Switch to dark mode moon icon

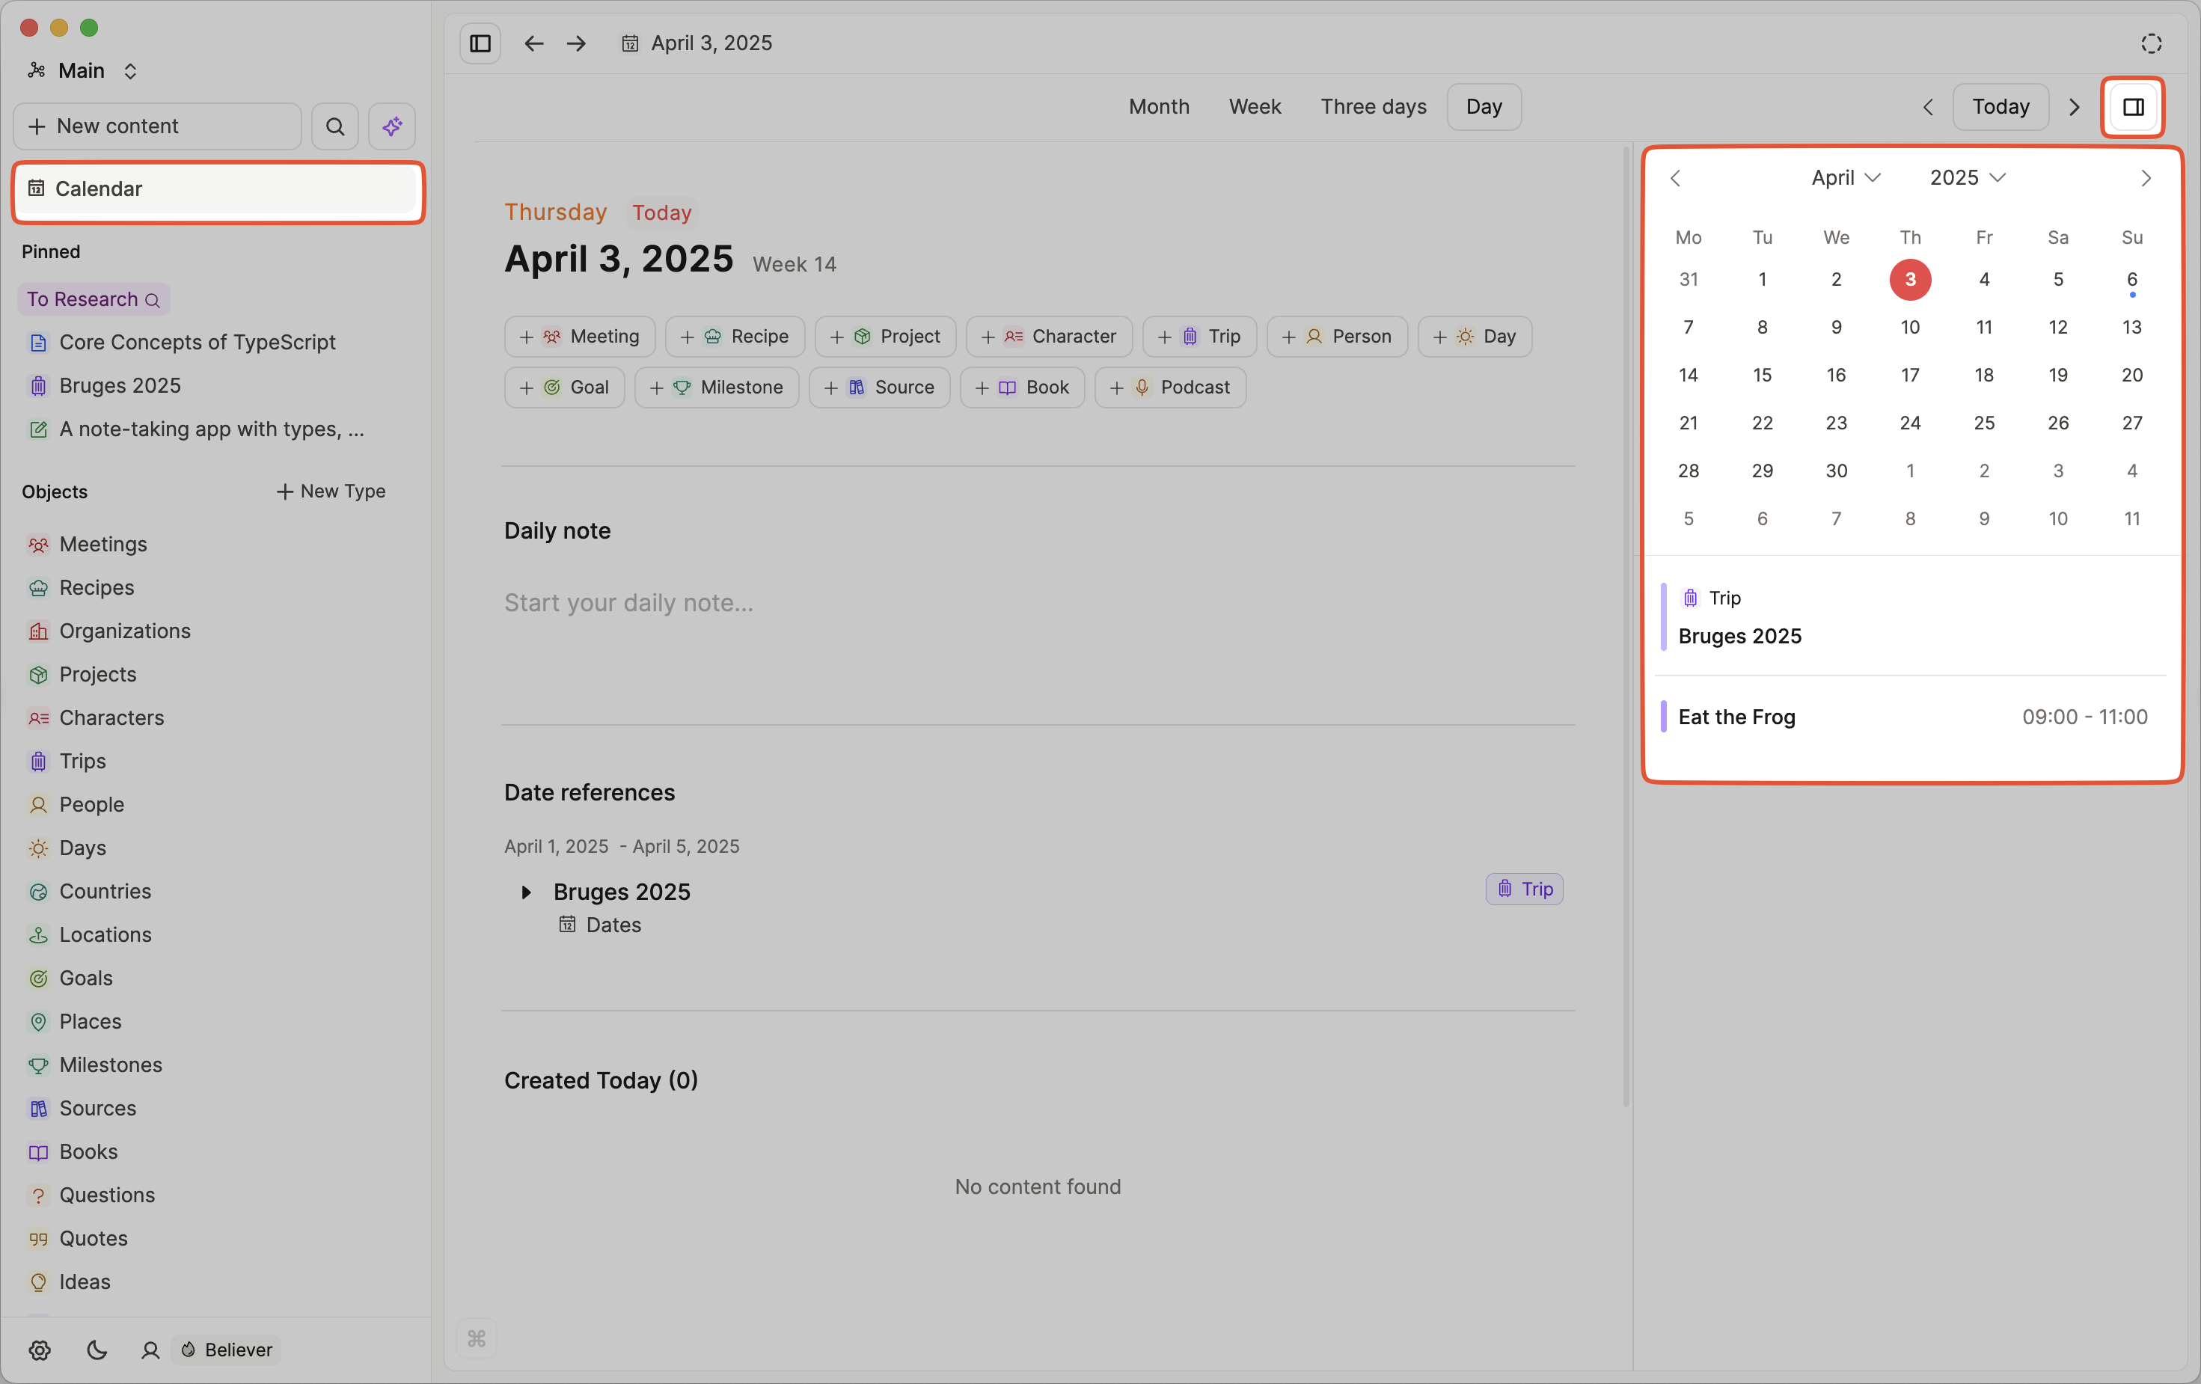click(96, 1350)
